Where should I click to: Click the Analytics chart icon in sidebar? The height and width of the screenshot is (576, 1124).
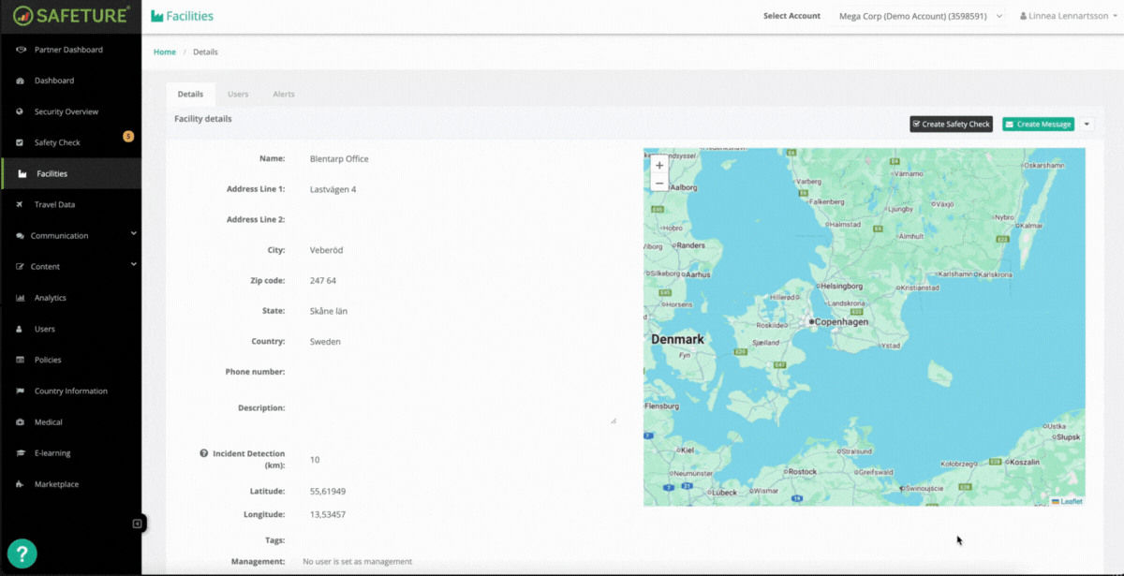21,298
